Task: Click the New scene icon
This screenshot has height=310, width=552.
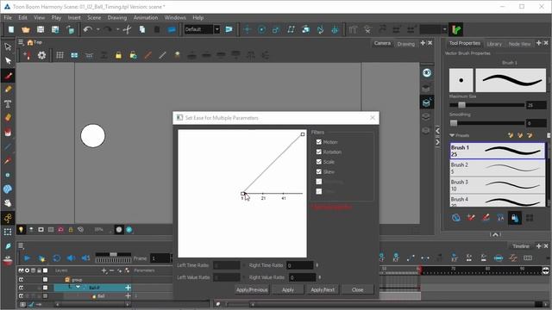Action: 11,30
